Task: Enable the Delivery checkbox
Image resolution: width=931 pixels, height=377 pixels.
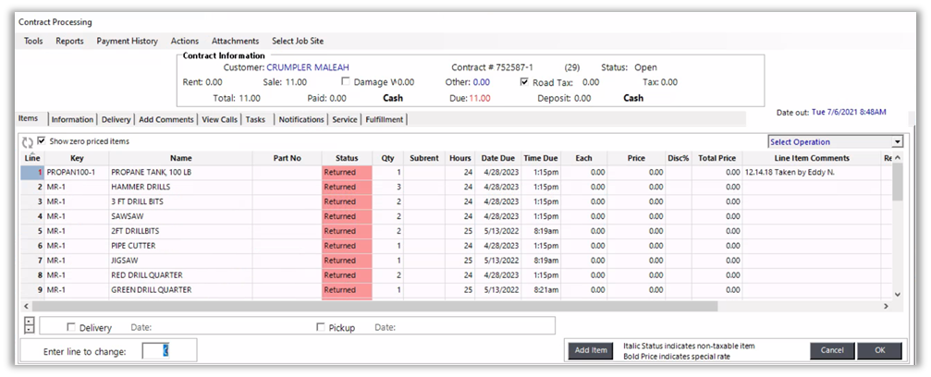Action: (x=72, y=327)
